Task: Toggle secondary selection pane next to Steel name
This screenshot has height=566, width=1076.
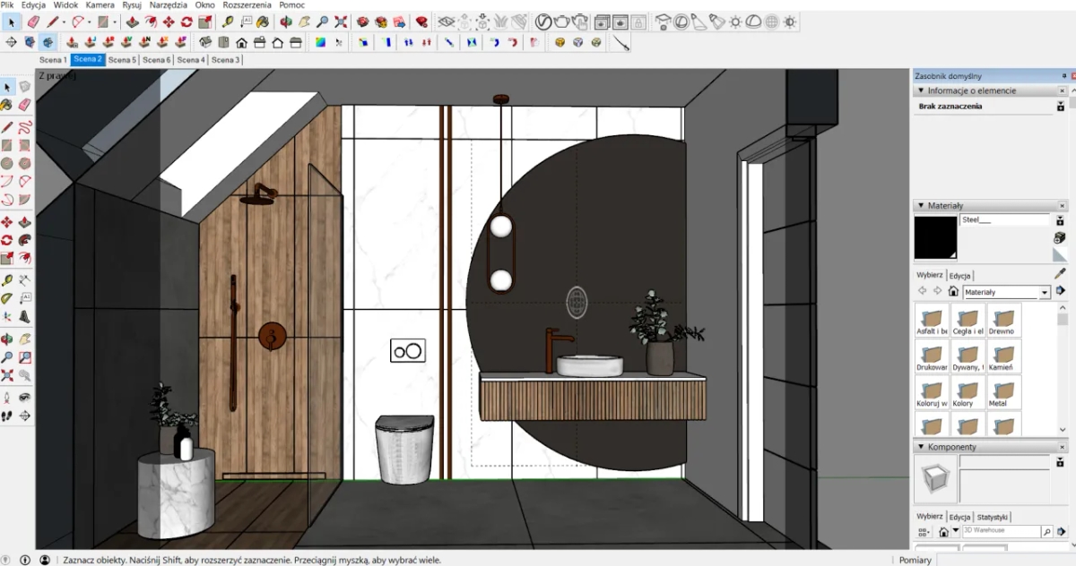Action: click(1060, 219)
